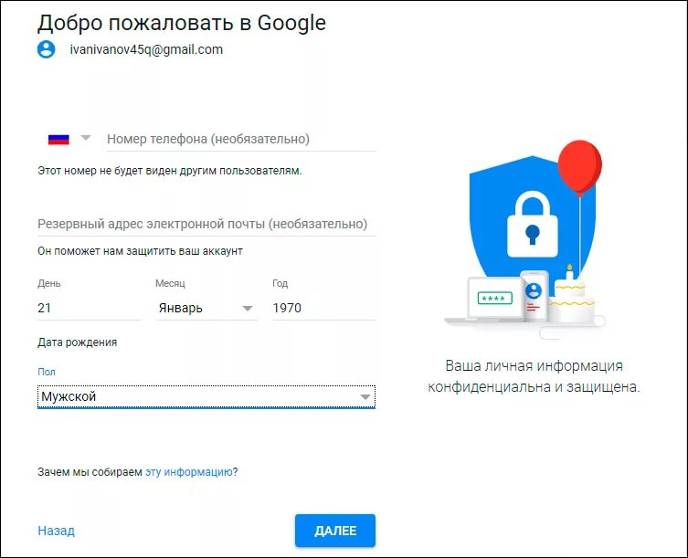Click the confidentiality notice text

tap(534, 376)
